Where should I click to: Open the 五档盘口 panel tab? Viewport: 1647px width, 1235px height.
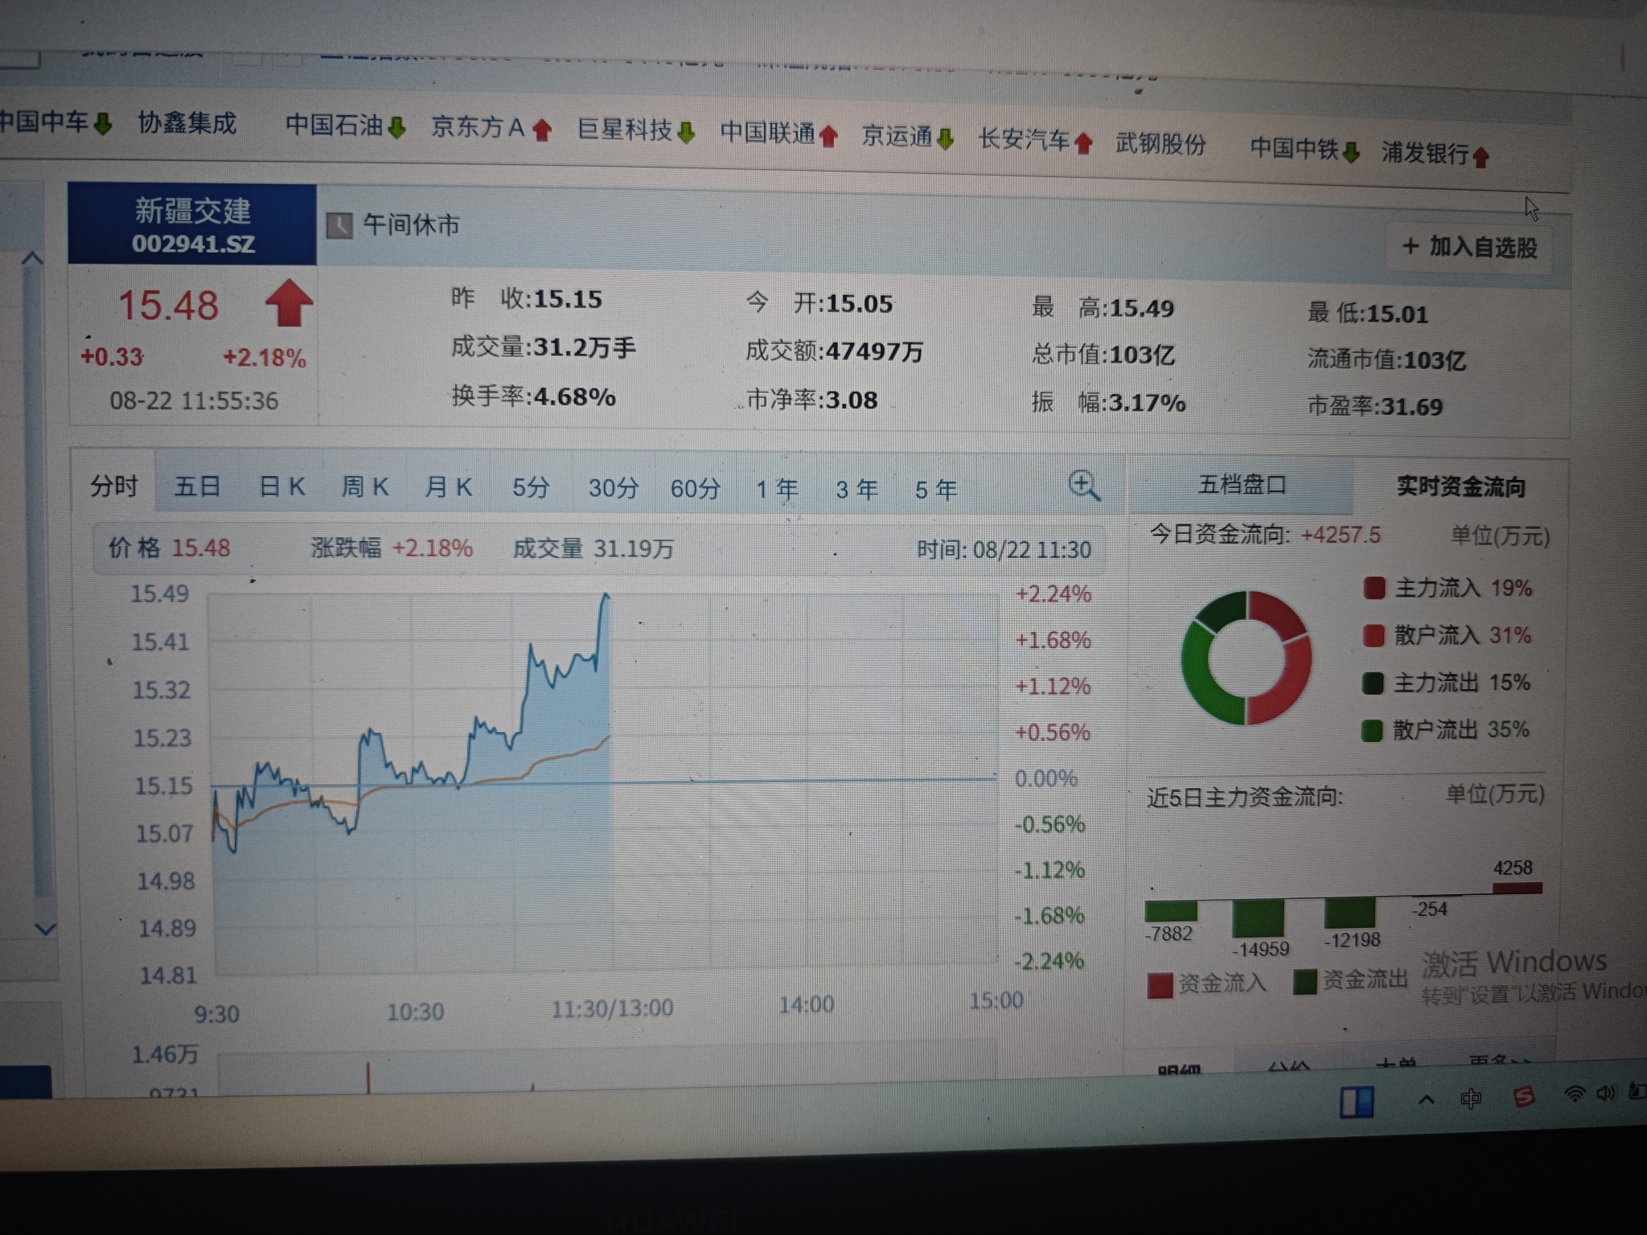coord(1242,485)
